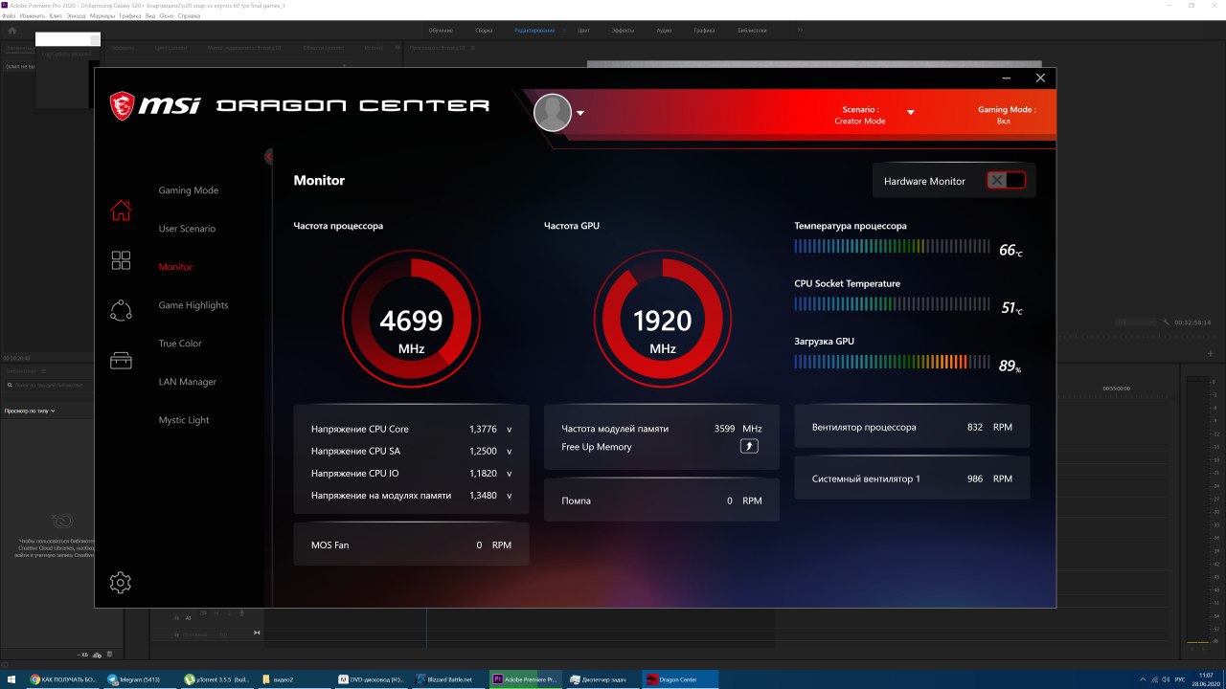Image resolution: width=1226 pixels, height=689 pixels.
Task: Open Windows Start button
Action: click(x=11, y=679)
